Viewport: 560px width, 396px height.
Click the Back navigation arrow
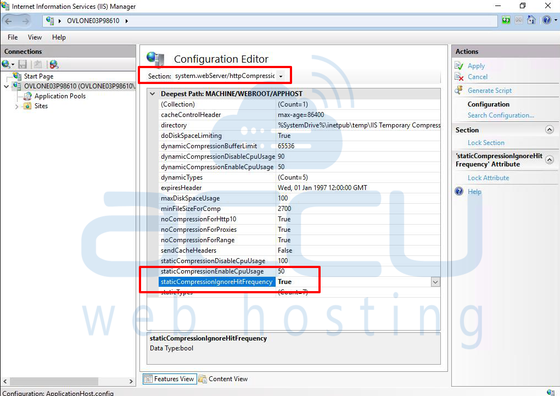[x=9, y=21]
